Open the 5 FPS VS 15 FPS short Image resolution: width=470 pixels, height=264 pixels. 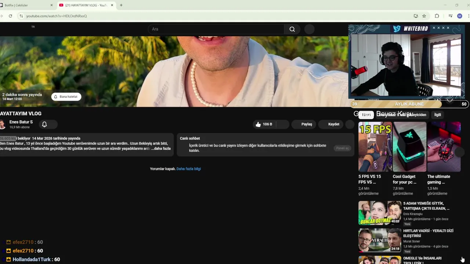pos(375,147)
